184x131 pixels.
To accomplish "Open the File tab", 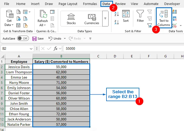I will (x=7, y=4).
